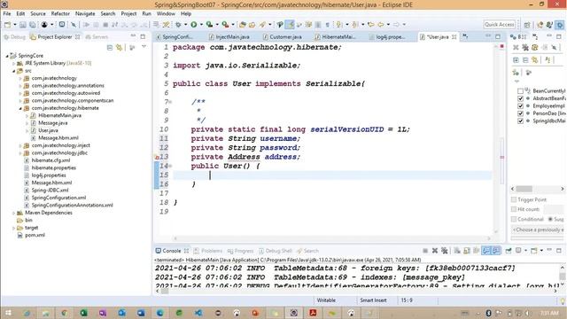Click the Save All toolbar icon
Image resolution: width=567 pixels, height=319 pixels.
pos(33,25)
